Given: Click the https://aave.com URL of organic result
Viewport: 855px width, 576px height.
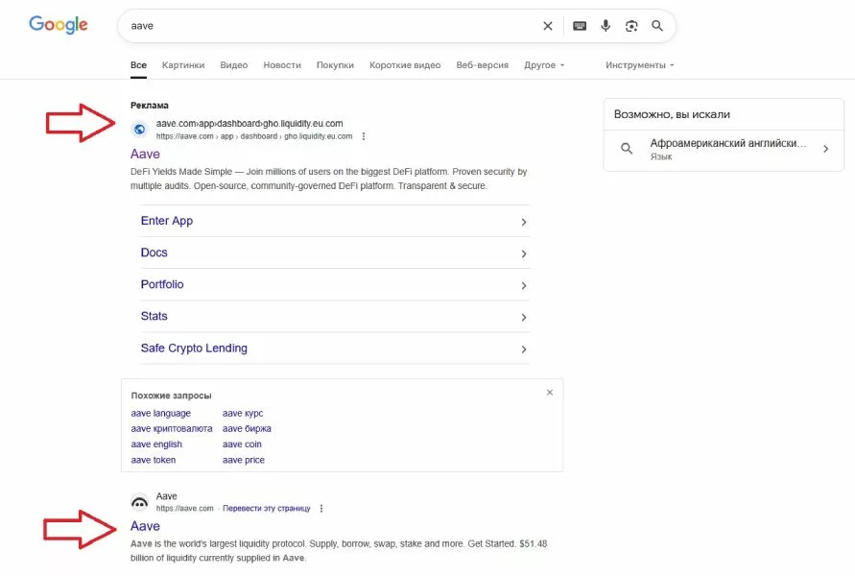Looking at the screenshot, I should coord(185,509).
